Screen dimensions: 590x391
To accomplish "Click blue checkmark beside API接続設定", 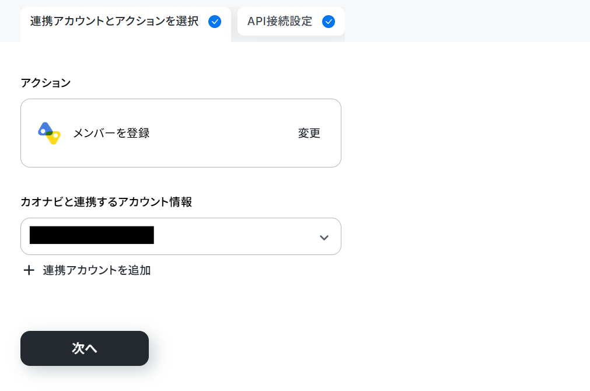I will pos(329,22).
